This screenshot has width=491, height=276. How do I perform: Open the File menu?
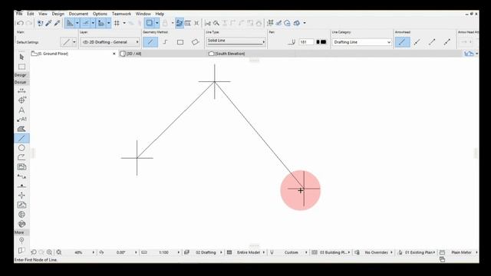coord(19,14)
